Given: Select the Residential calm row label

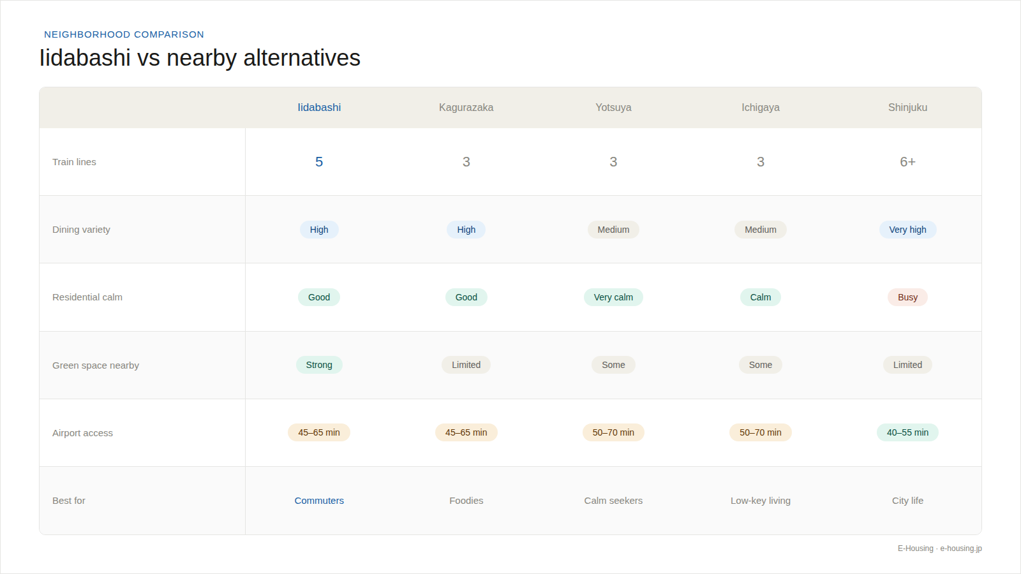Looking at the screenshot, I should (87, 297).
